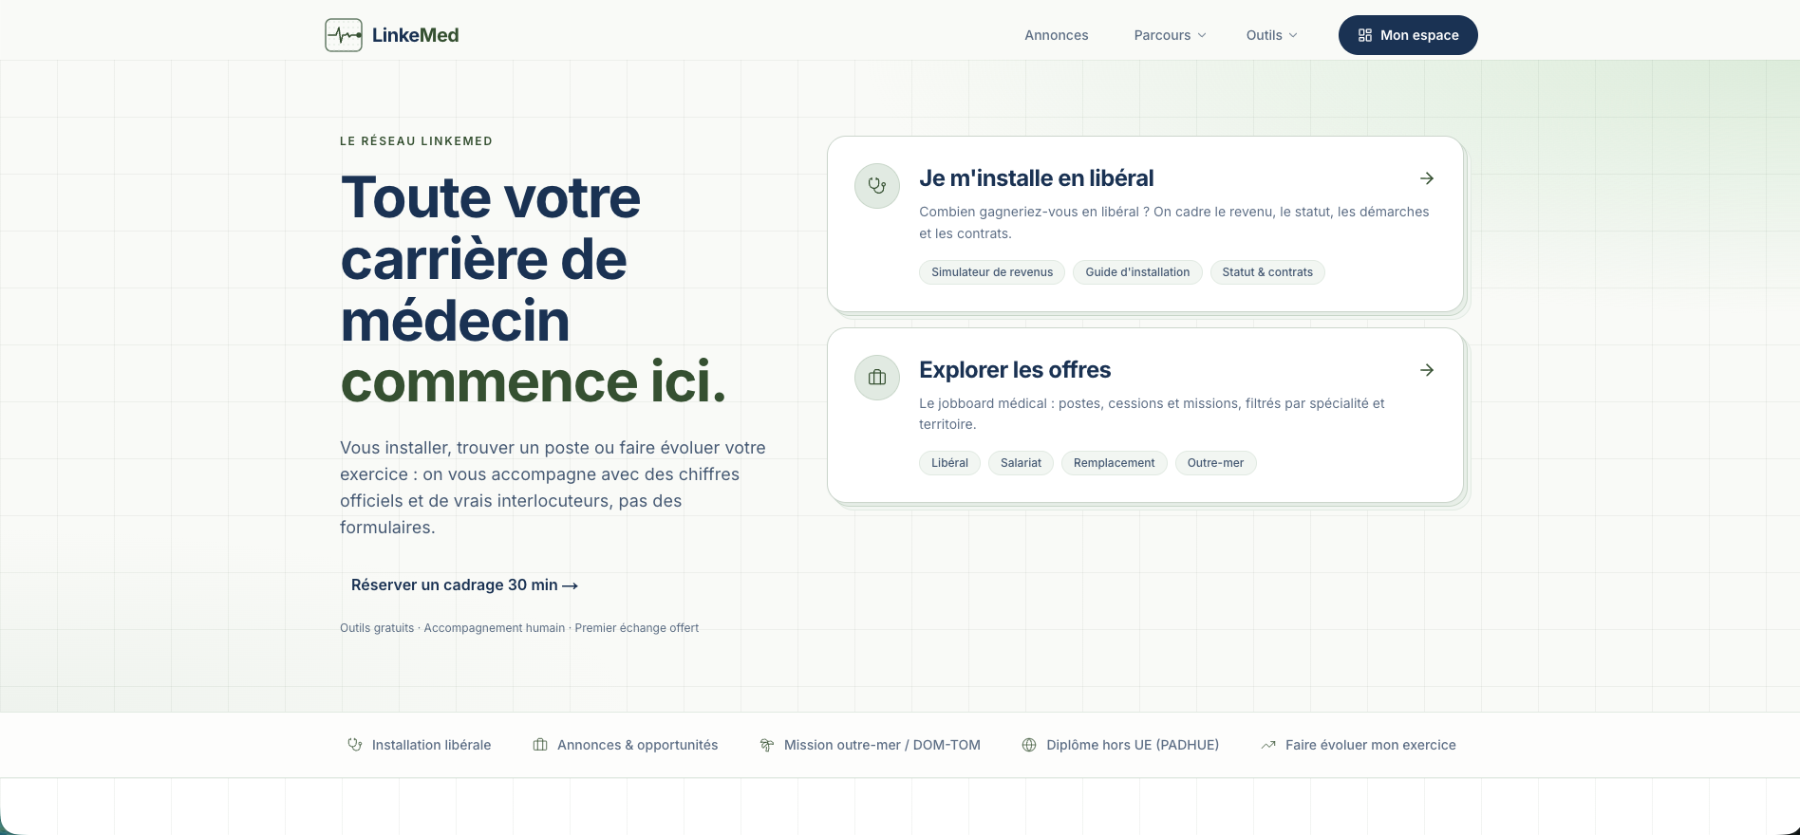Select the Guide d'installation tag
The width and height of the screenshot is (1800, 835).
click(1137, 272)
